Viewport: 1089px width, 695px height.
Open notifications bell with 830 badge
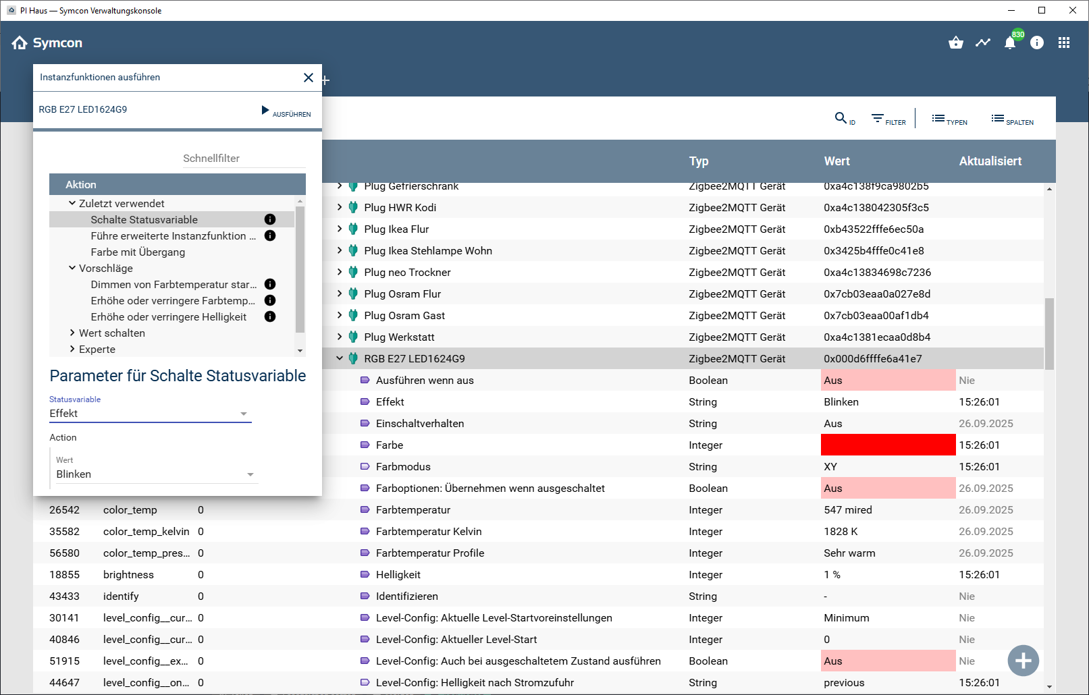1010,43
